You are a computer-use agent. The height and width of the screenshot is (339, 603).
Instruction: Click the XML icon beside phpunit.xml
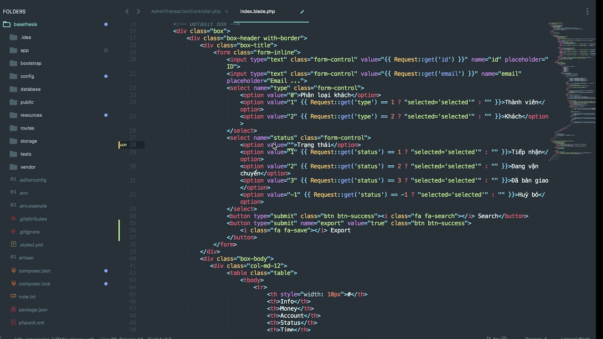(13, 323)
